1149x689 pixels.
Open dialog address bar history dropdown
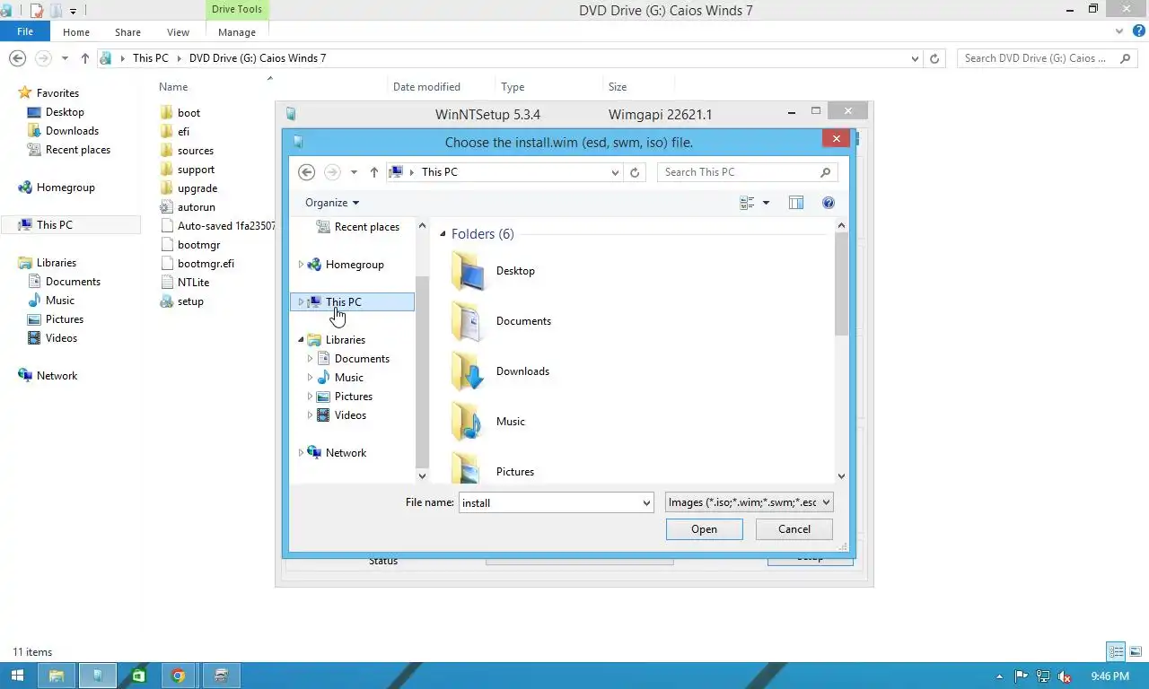tap(615, 172)
